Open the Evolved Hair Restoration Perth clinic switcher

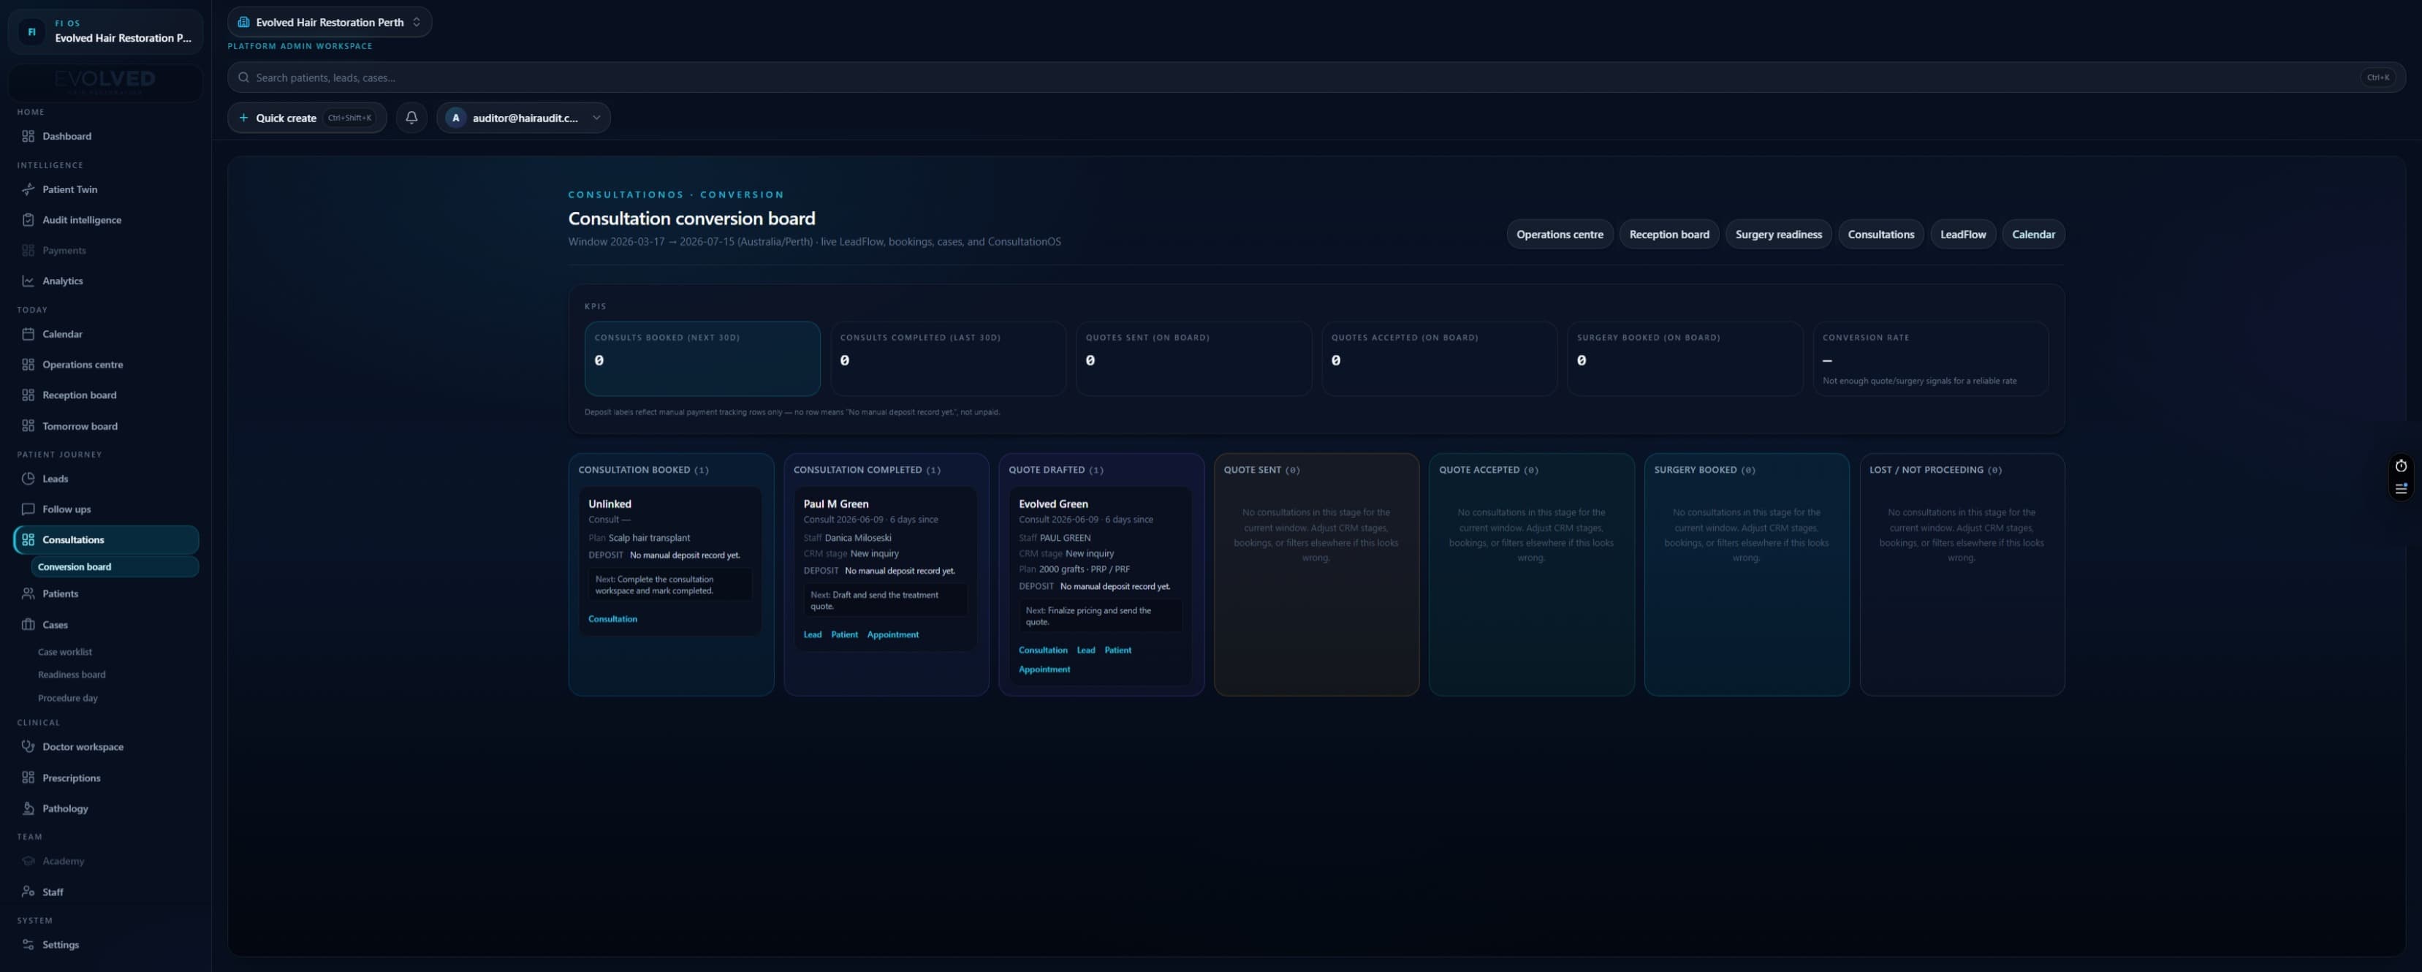329,22
